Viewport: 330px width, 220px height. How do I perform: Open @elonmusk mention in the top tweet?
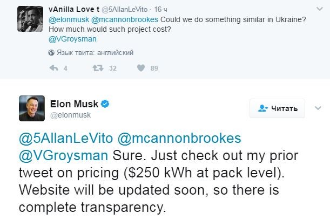(66, 19)
